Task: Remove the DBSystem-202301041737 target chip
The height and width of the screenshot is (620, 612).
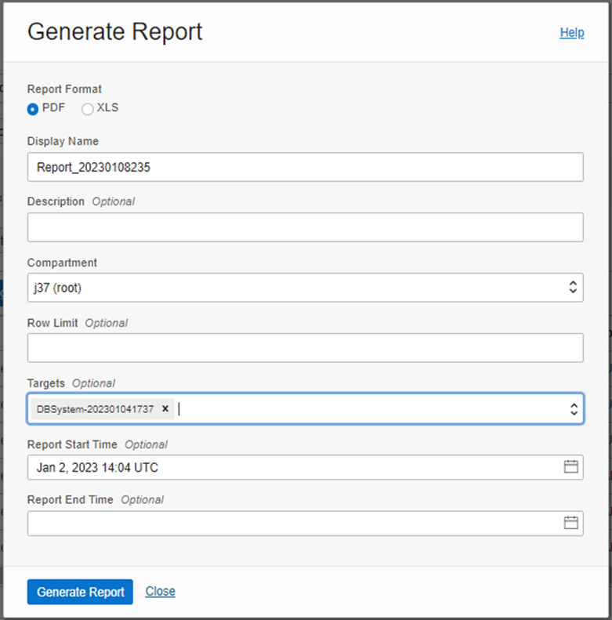Action: [165, 408]
